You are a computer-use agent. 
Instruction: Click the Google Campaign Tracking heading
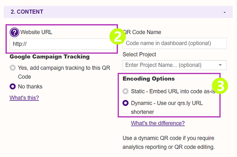(49, 57)
